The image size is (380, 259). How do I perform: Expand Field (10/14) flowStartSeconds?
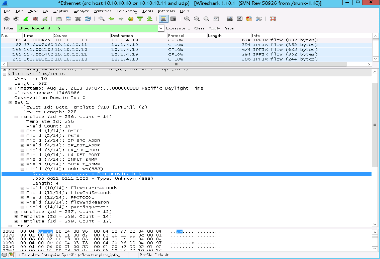22,188
